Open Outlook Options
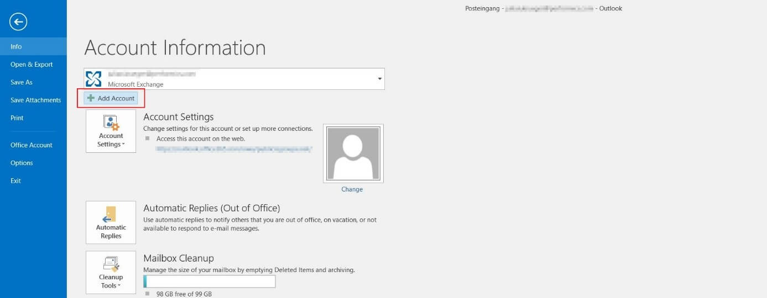767x298 pixels. tap(33, 163)
